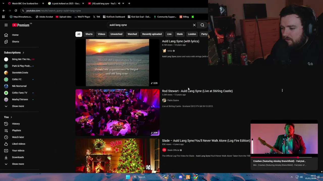
Task: Click miniplayer title Crashes featuring Ainsley Branchfield
Action: tap(279, 161)
